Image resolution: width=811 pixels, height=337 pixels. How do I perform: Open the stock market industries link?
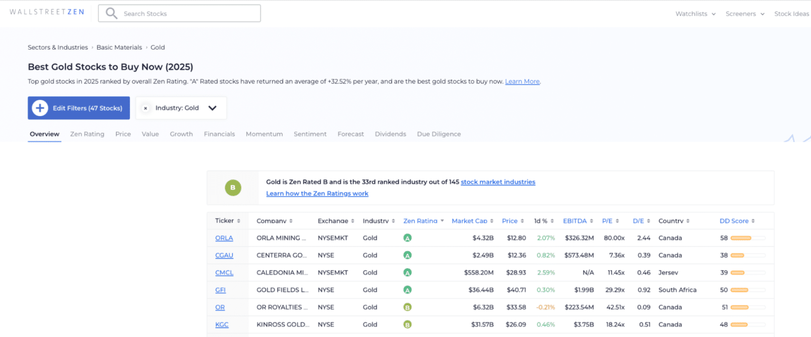click(x=498, y=182)
